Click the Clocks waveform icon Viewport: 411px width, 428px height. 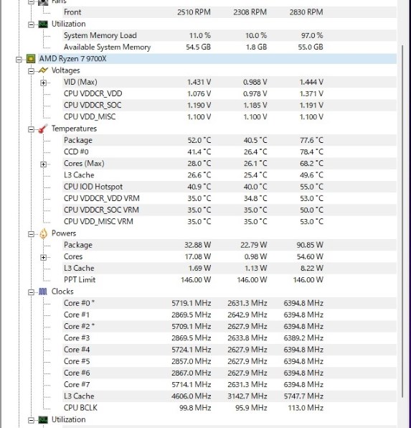pos(43,292)
